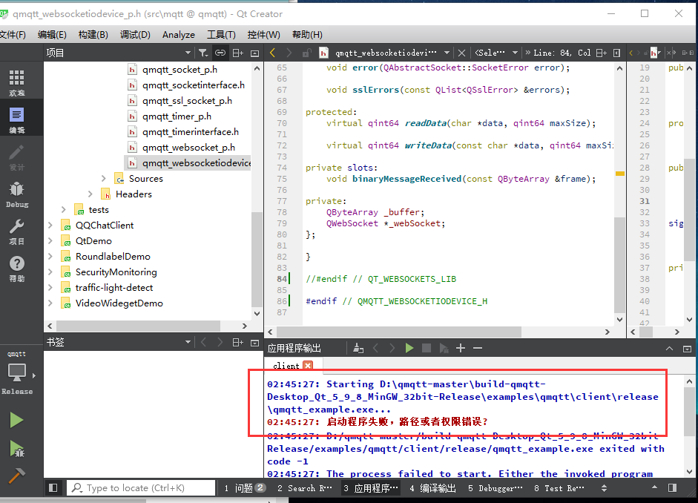
Task: Go back in editor navigation history
Action: click(272, 53)
